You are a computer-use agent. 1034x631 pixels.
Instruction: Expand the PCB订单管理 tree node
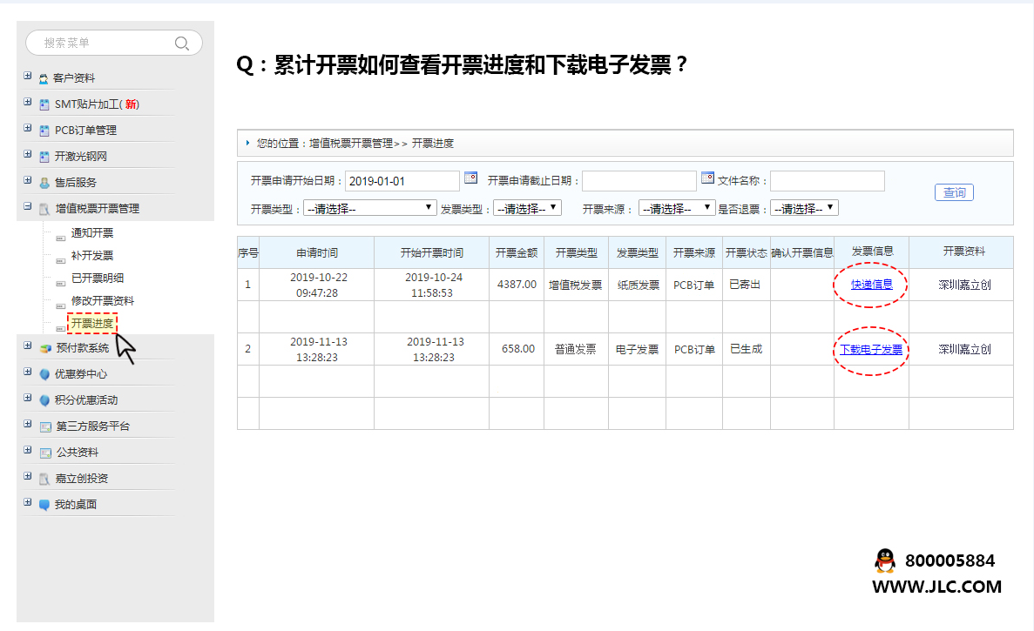point(28,129)
